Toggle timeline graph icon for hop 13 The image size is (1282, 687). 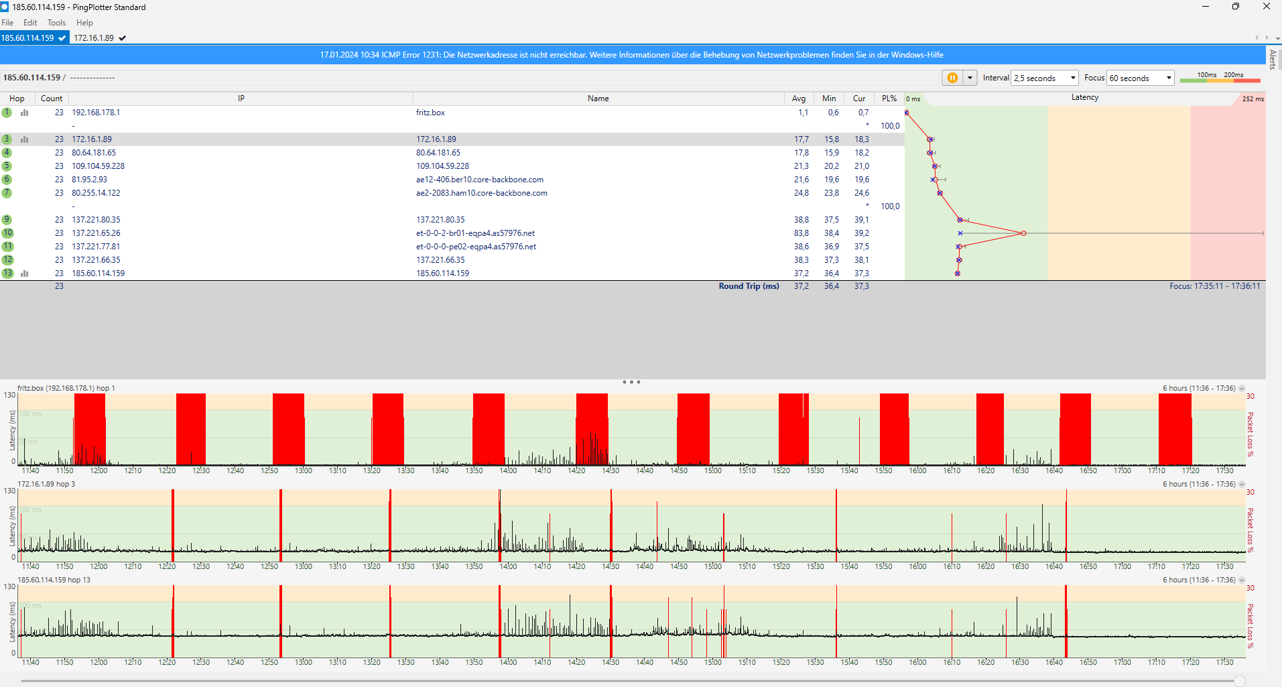click(x=25, y=273)
